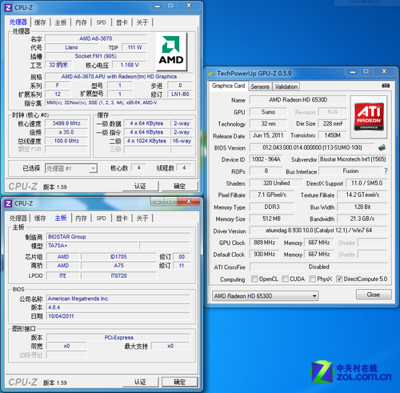Viewport: 400px width, 393px height.
Task: Click the Driver Version field in GPU-Z
Action: point(318,231)
